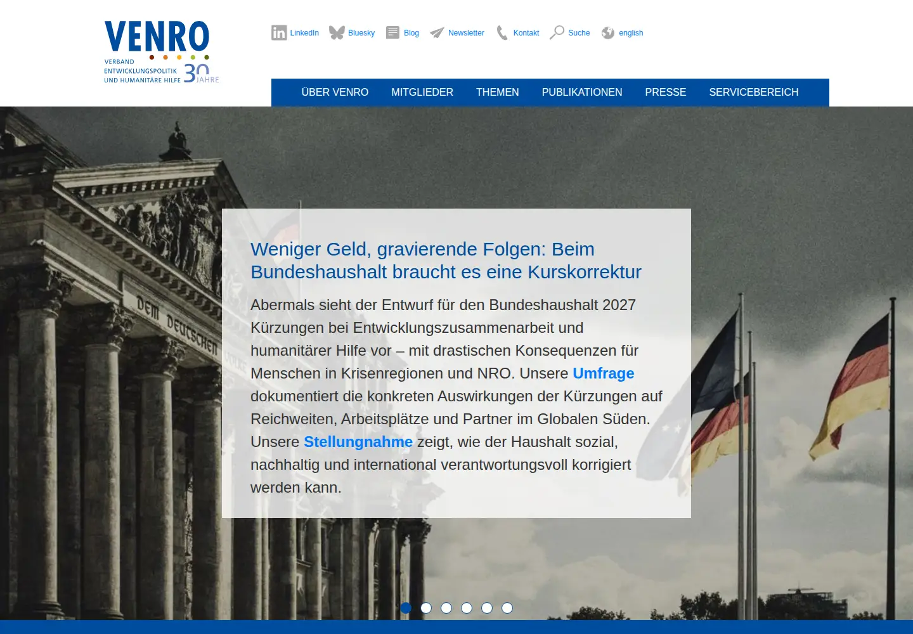Open the ÜBER VENRO menu
The image size is (913, 634).
(335, 93)
